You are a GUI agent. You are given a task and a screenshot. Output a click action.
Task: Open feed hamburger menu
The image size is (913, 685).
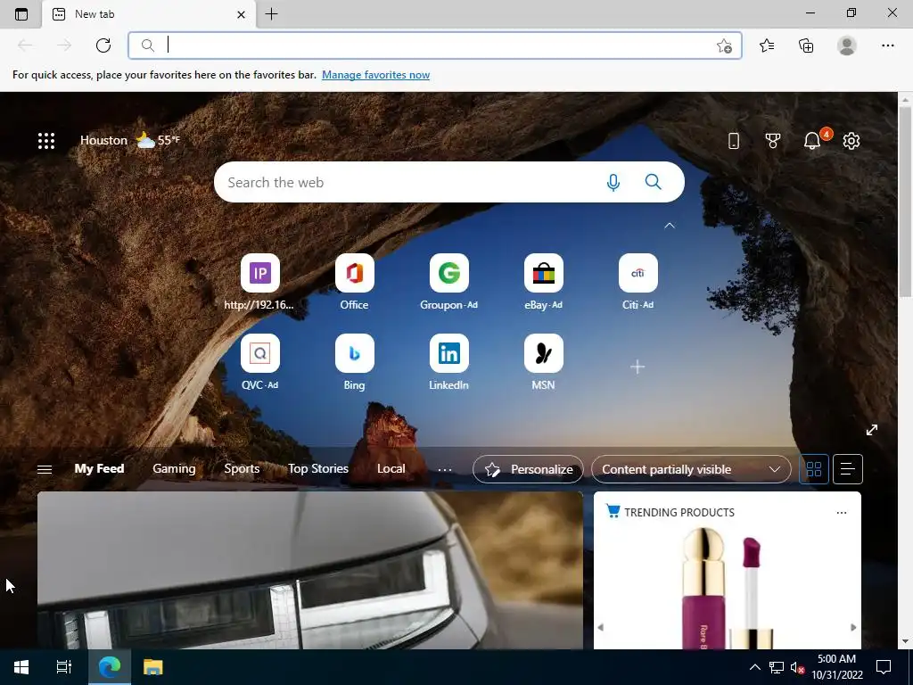coord(45,469)
